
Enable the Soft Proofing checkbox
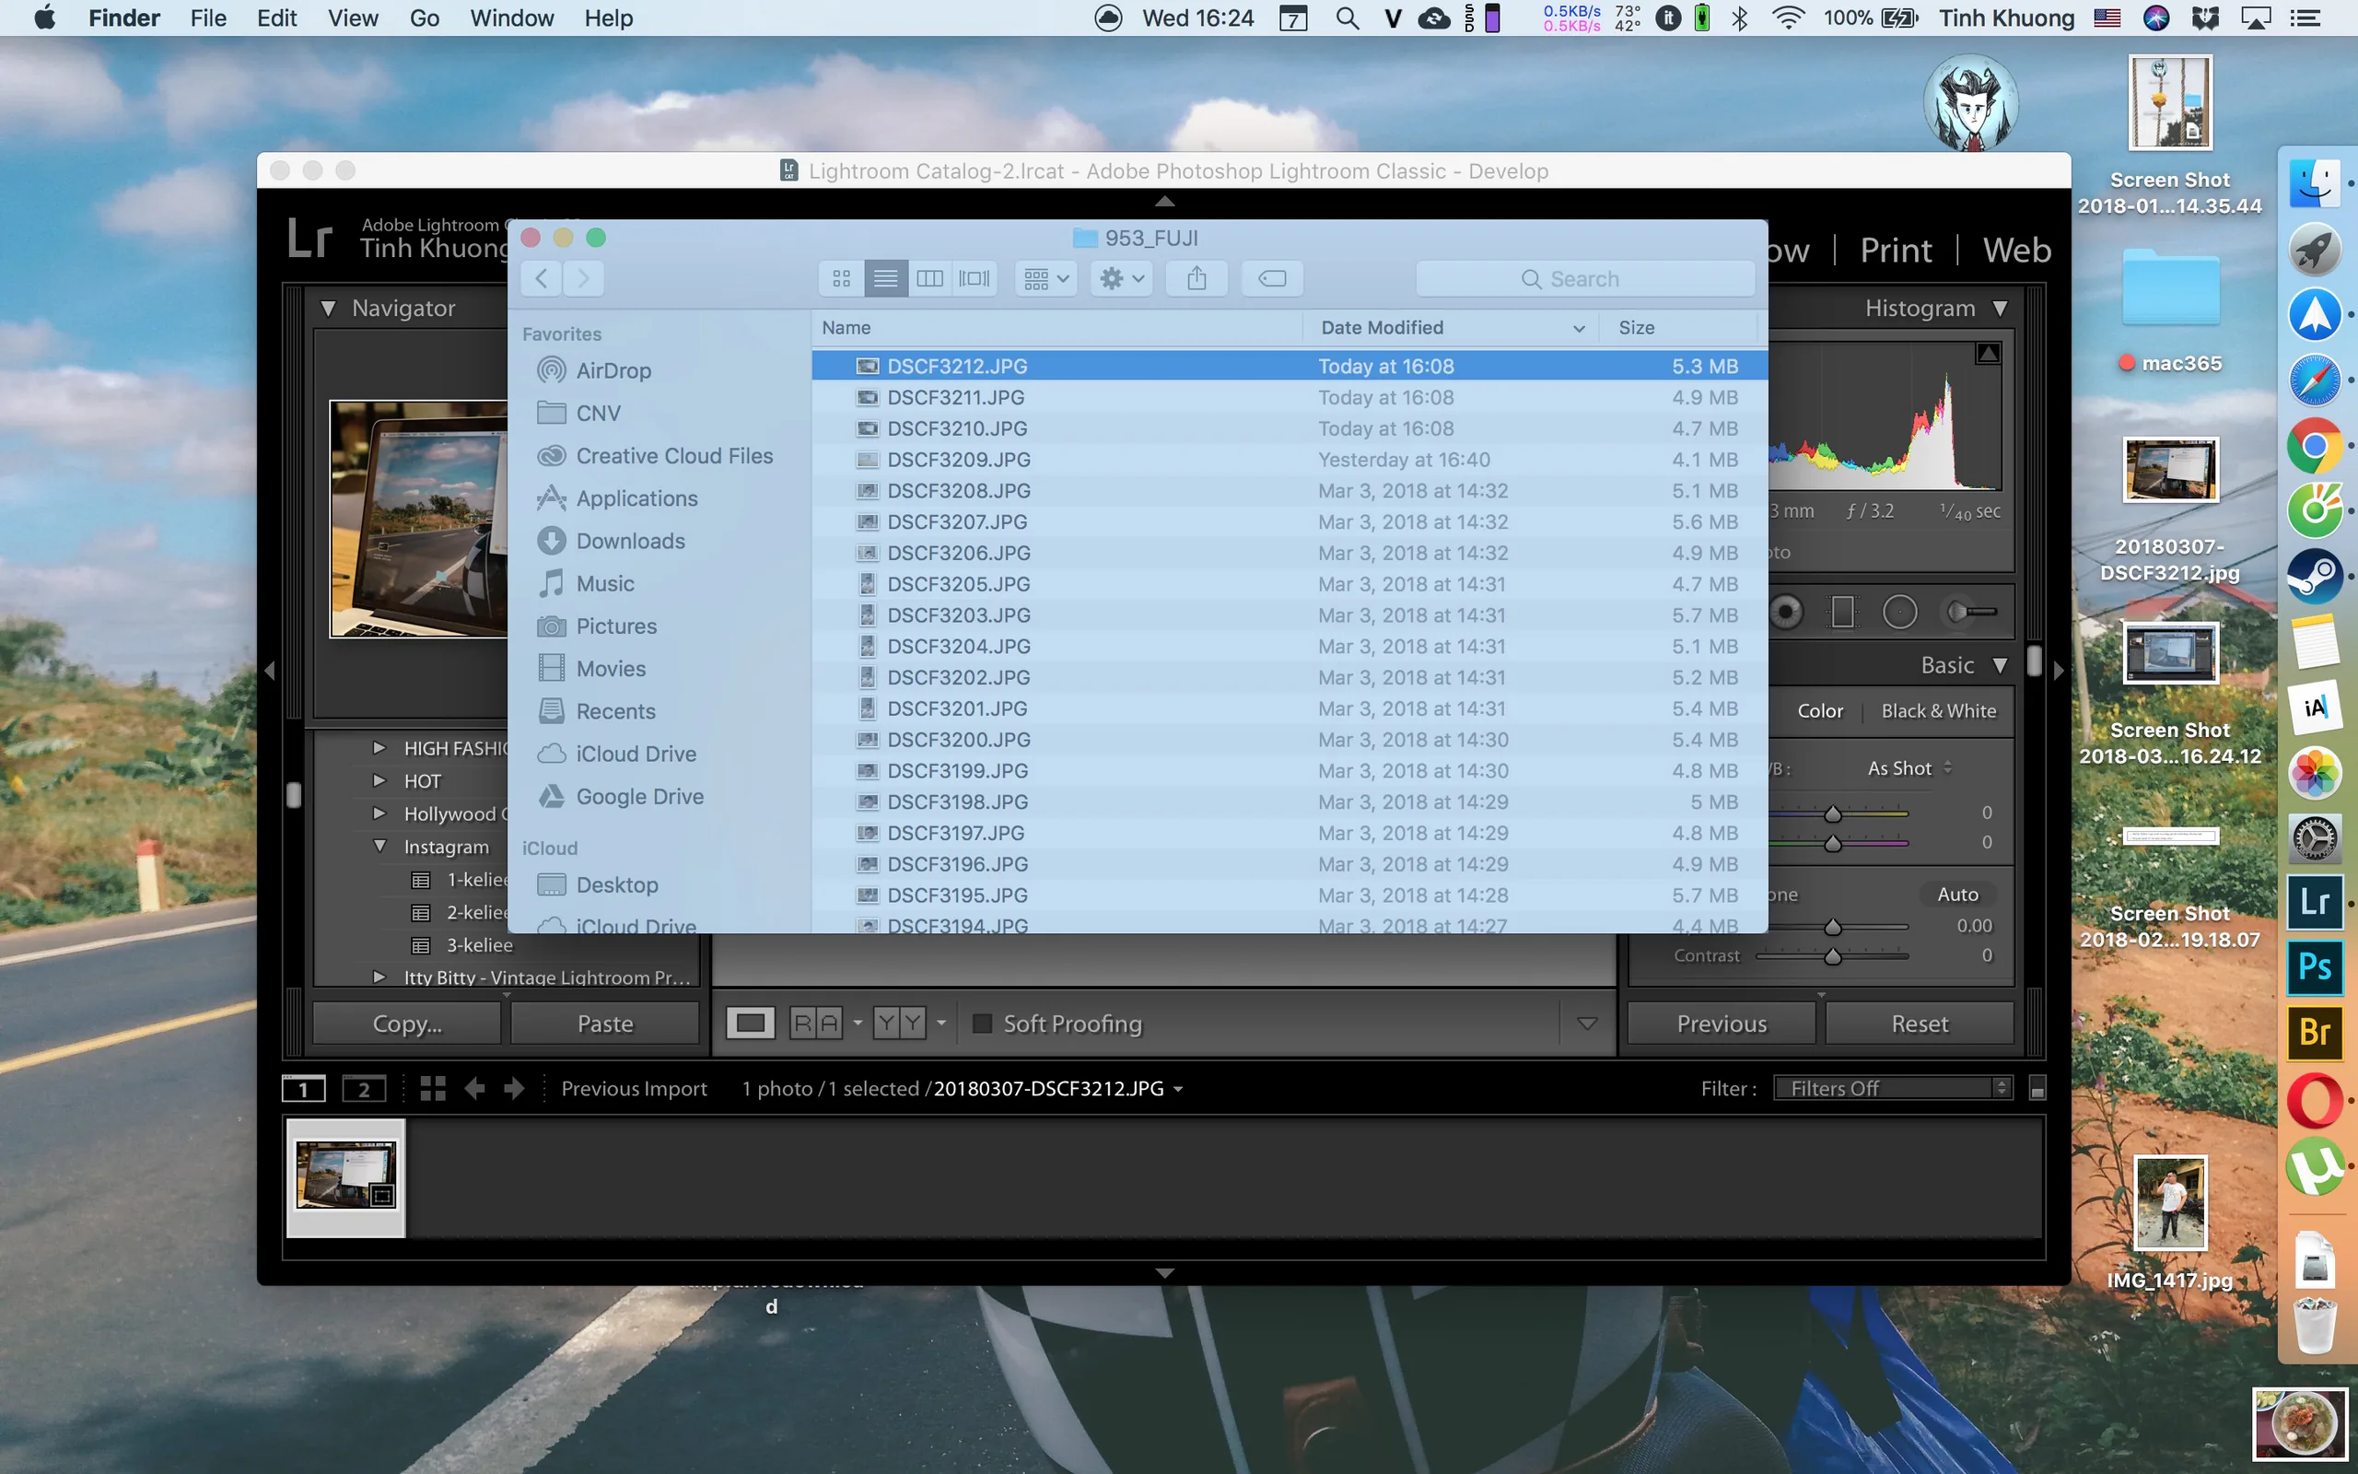pos(982,1024)
